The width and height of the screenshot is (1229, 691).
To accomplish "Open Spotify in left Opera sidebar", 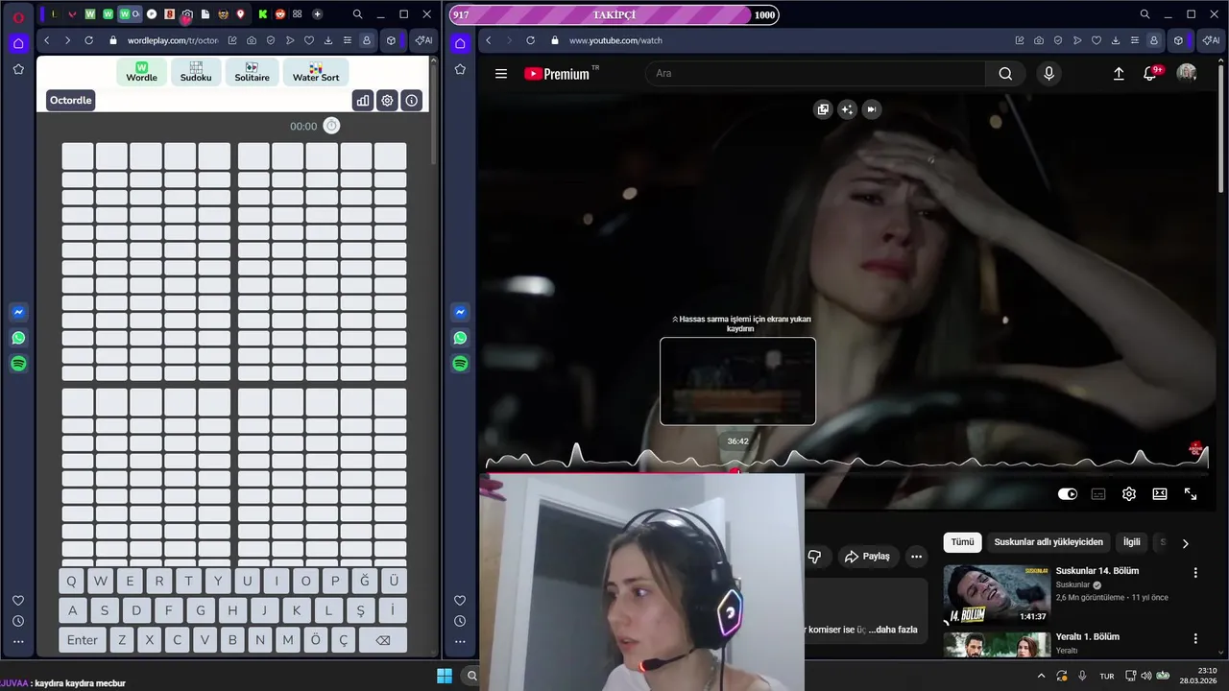I will (18, 364).
